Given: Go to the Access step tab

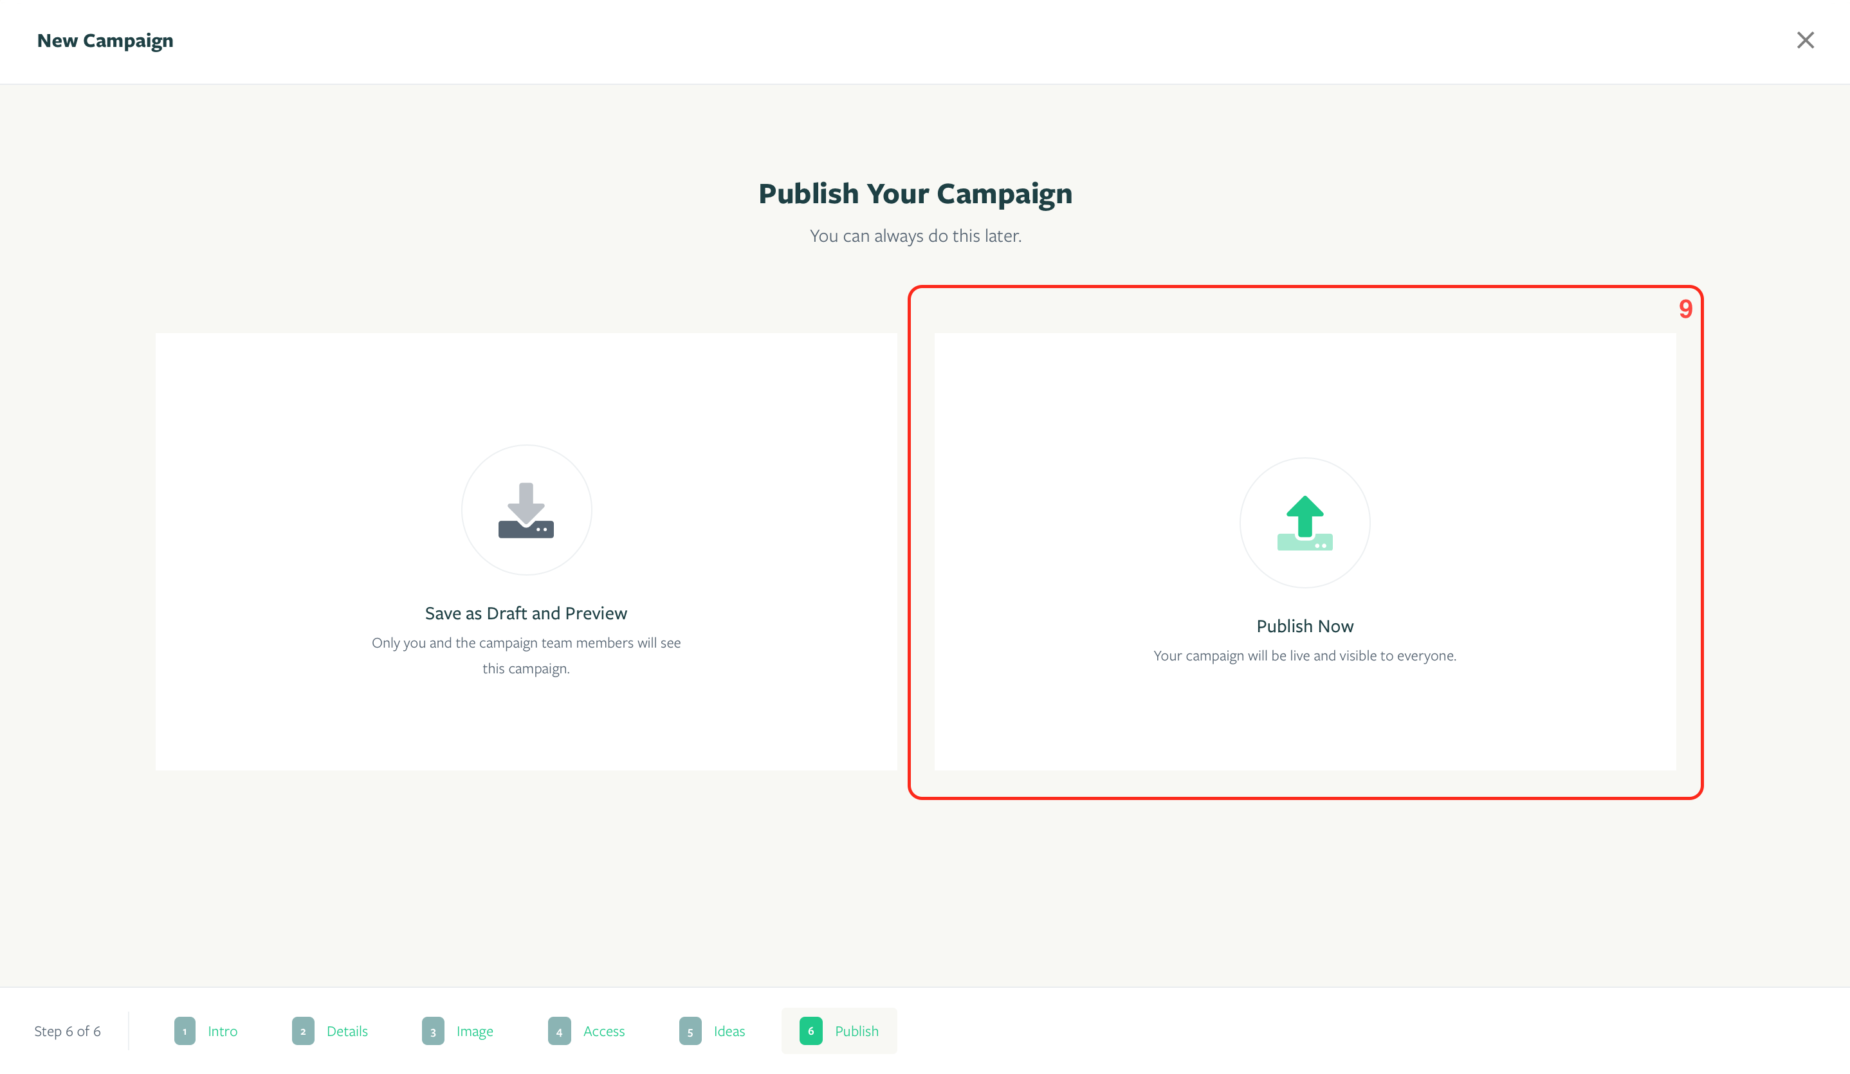Looking at the screenshot, I should point(587,1031).
